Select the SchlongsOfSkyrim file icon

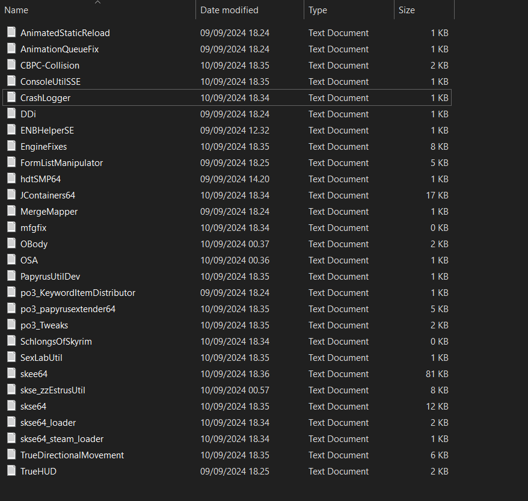point(11,341)
